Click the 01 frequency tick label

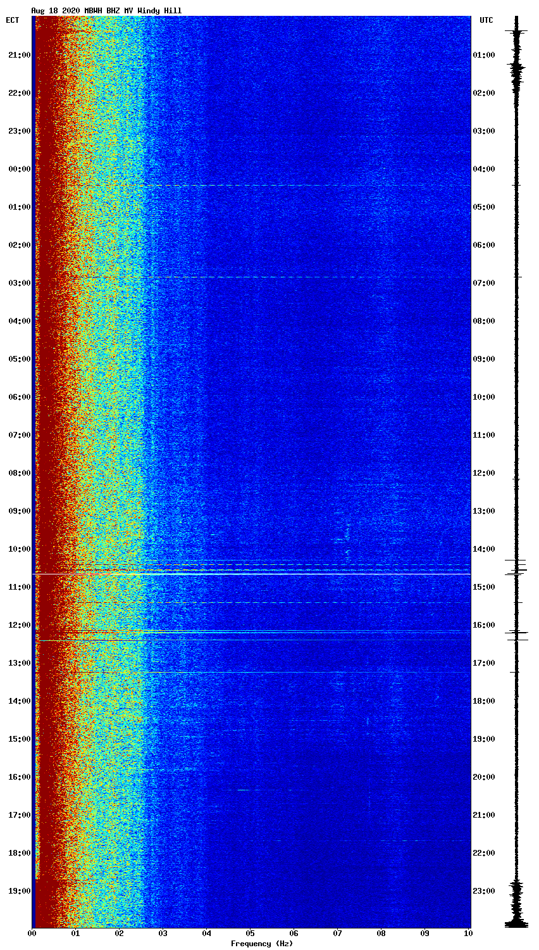(x=75, y=933)
